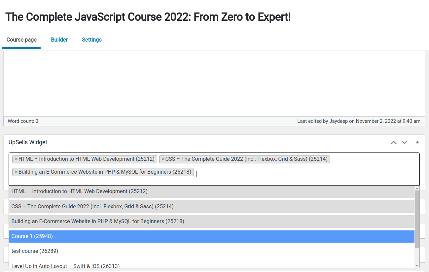The image size is (429, 272).
Task: Remove HTML Introduction tag from UpSells
Action: (x=16, y=159)
